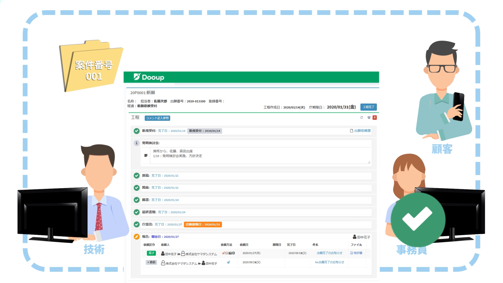Viewport: 503px width, 283px height.
Task: Open the Re:出願完了のお知らせ subject link
Action: point(330,262)
